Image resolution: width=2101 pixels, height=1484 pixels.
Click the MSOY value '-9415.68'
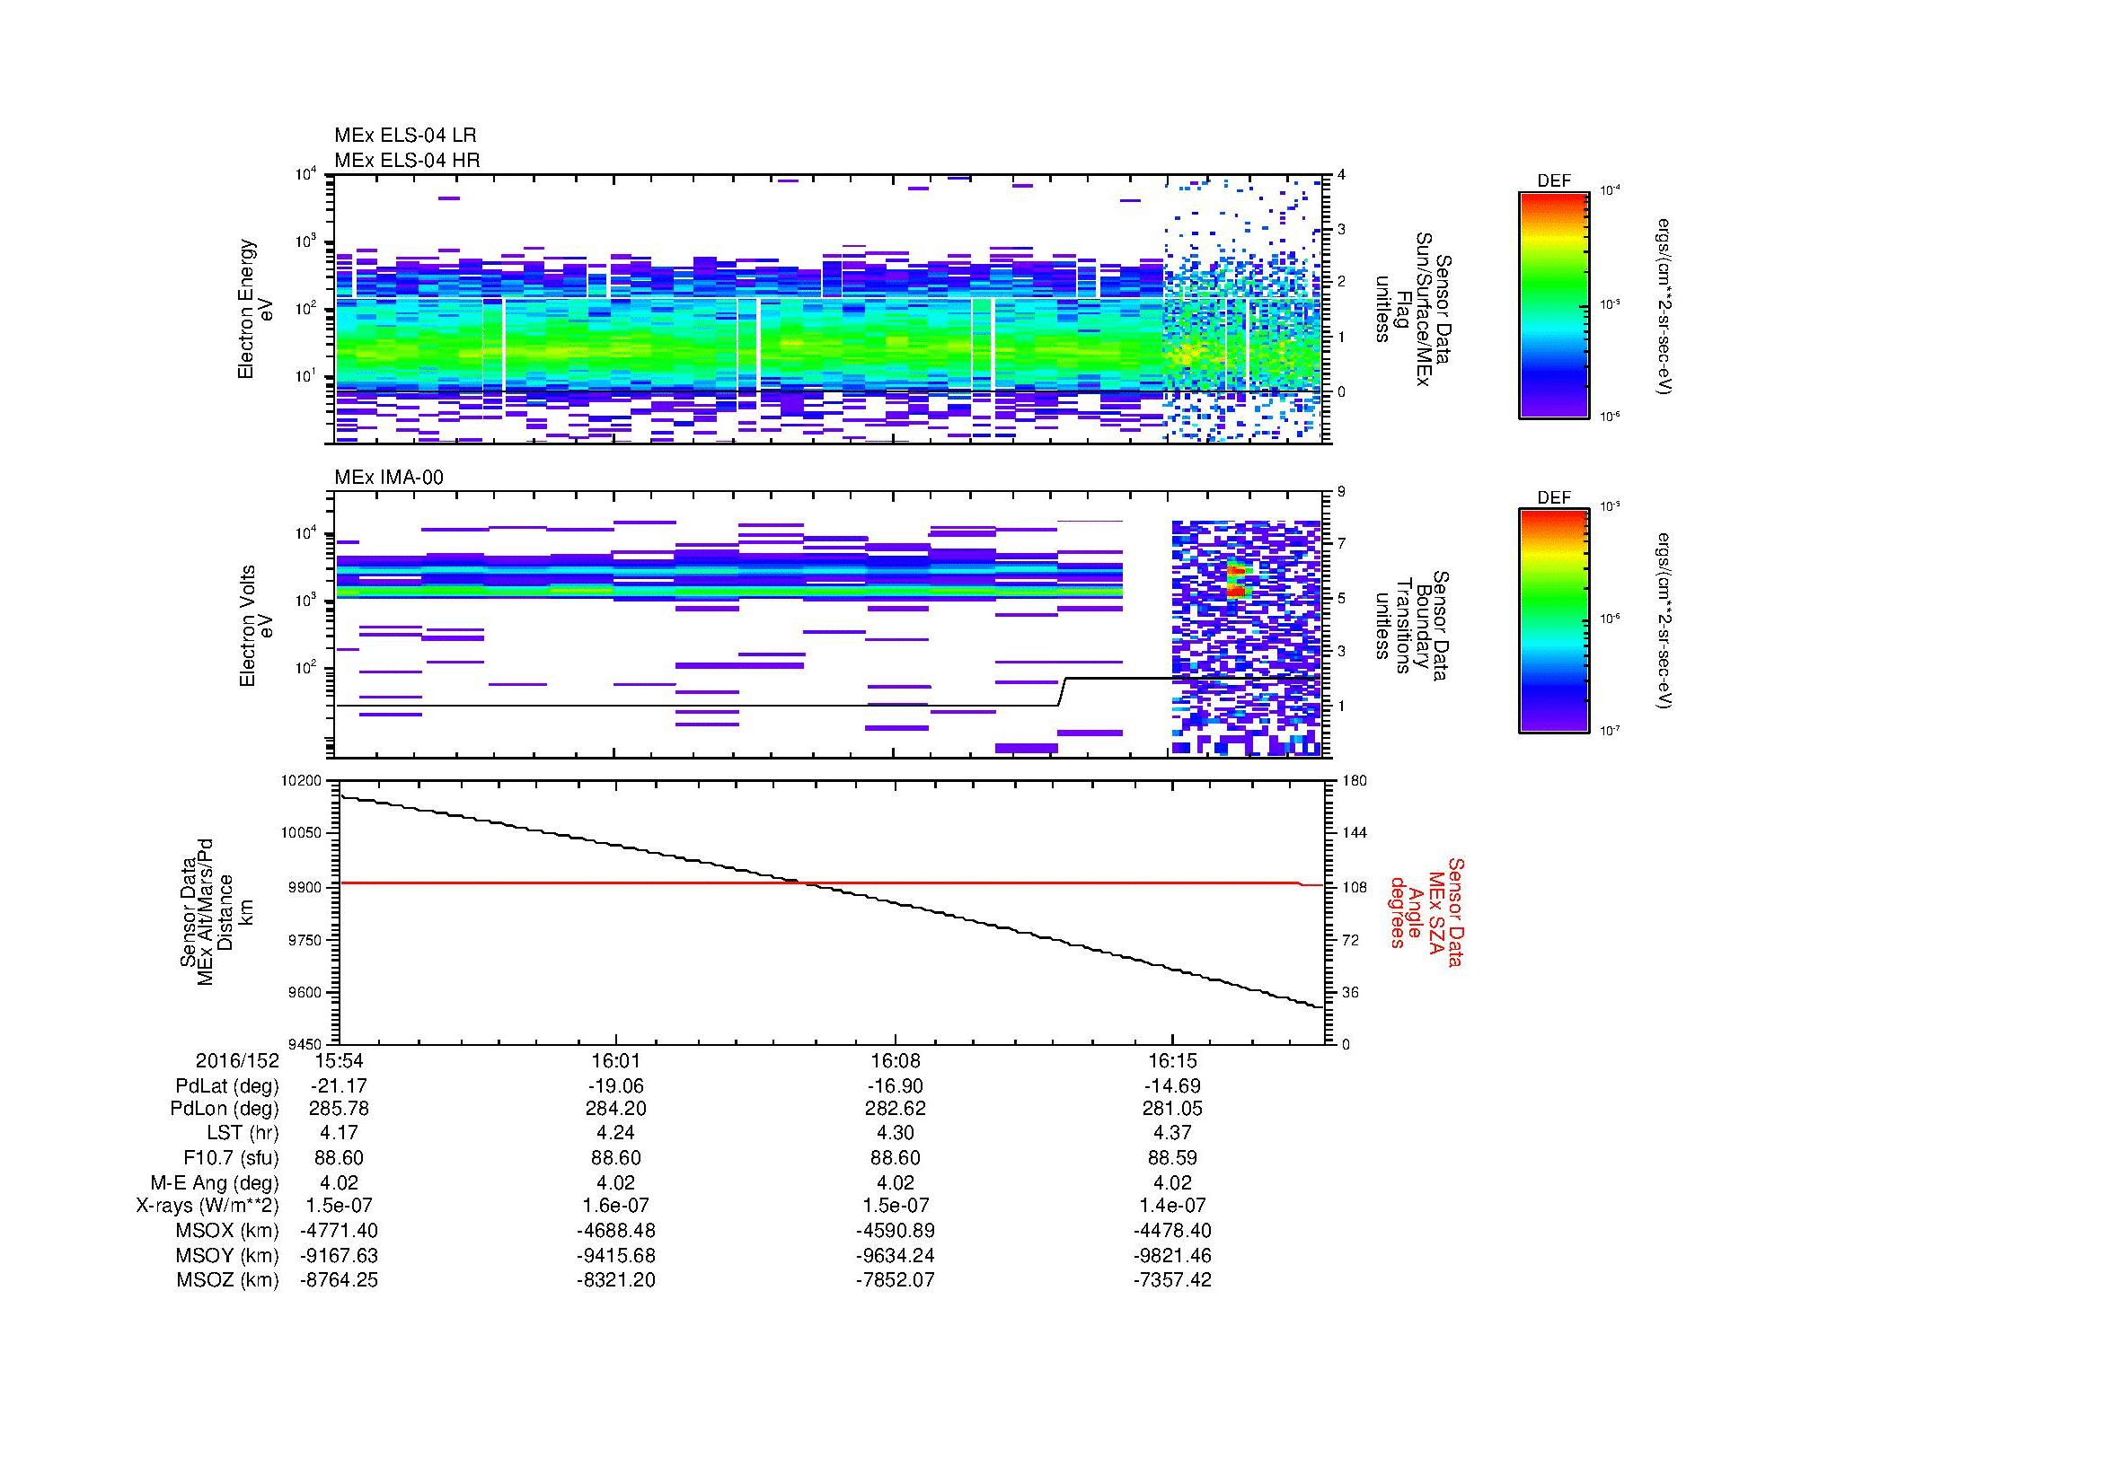click(616, 1255)
